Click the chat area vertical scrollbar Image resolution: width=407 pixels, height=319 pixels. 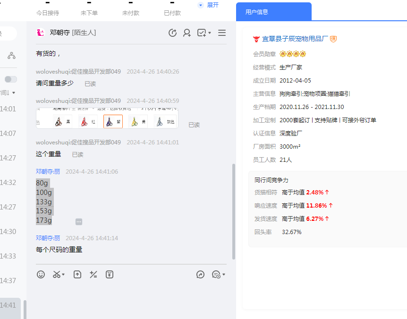pos(233,211)
